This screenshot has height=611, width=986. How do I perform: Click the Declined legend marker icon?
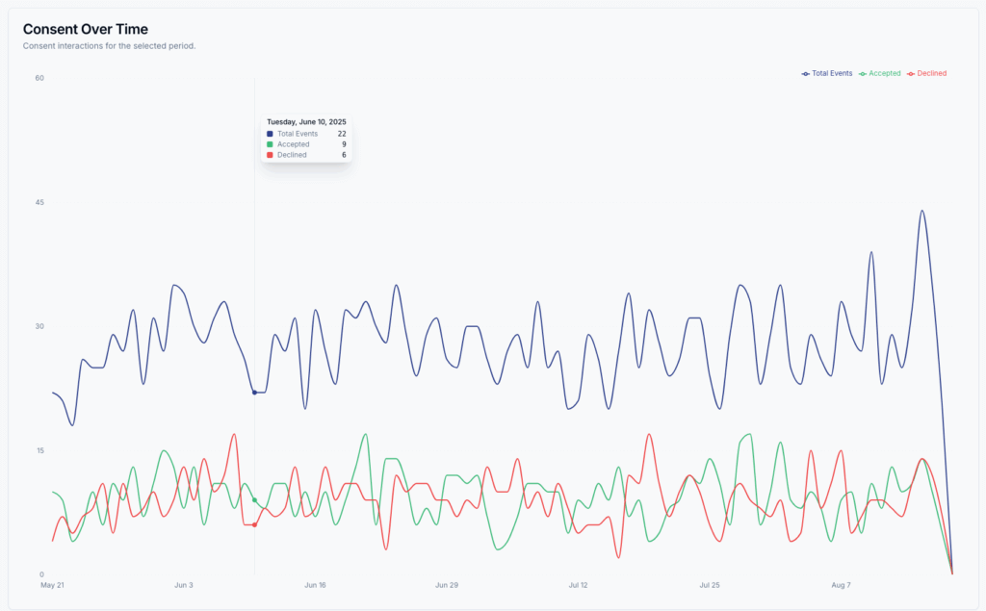pyautogui.click(x=911, y=73)
